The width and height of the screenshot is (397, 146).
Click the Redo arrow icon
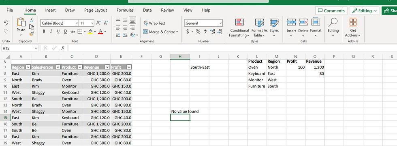click(x=6, y=31)
